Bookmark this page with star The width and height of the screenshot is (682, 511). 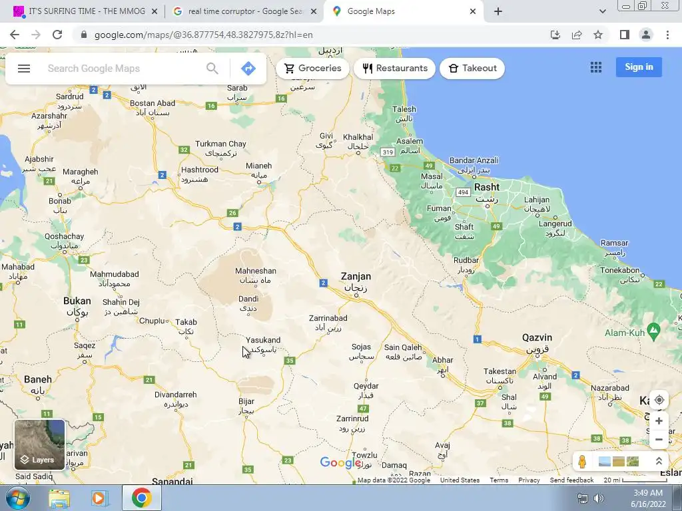coord(598,35)
